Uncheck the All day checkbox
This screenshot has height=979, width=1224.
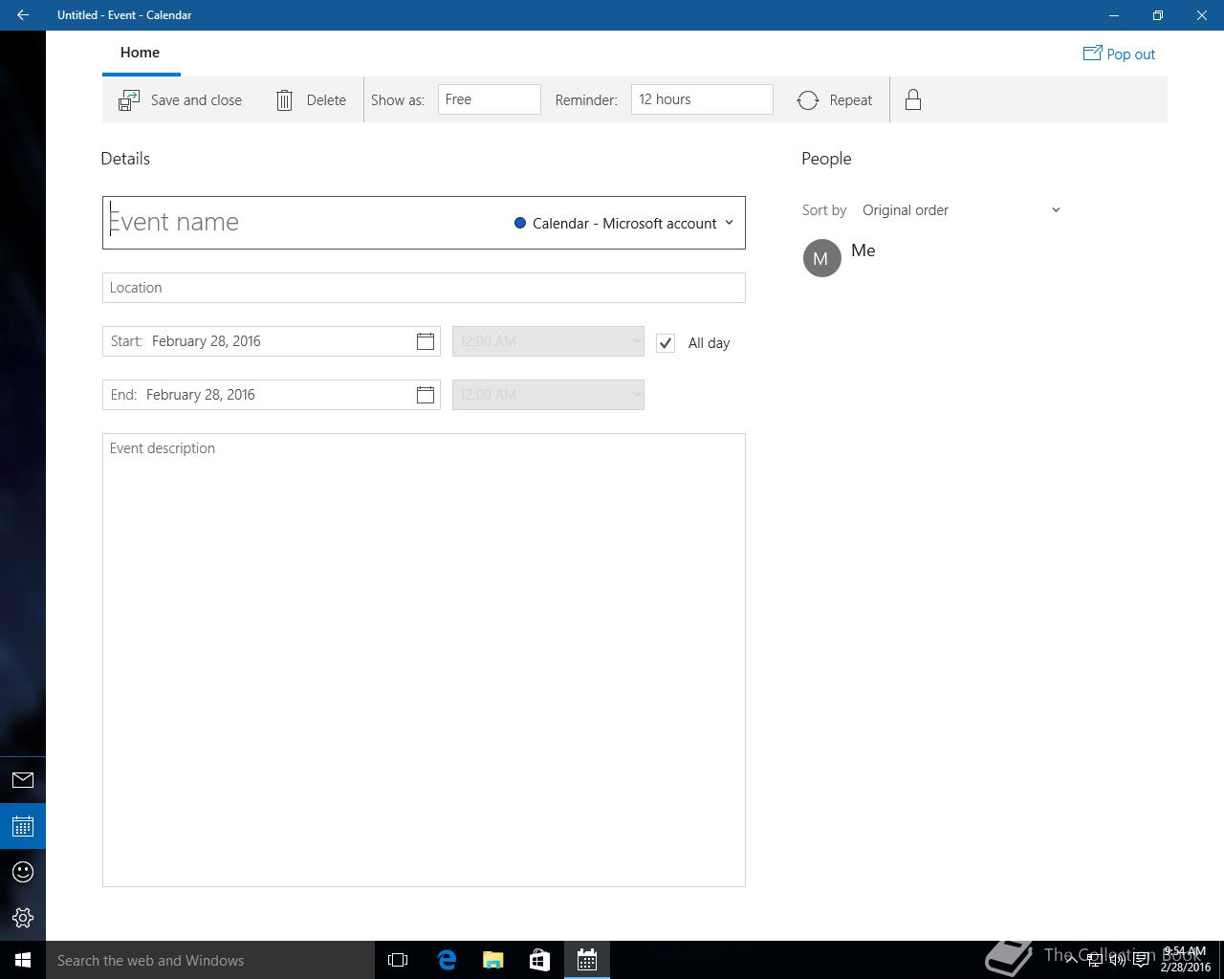pyautogui.click(x=666, y=343)
